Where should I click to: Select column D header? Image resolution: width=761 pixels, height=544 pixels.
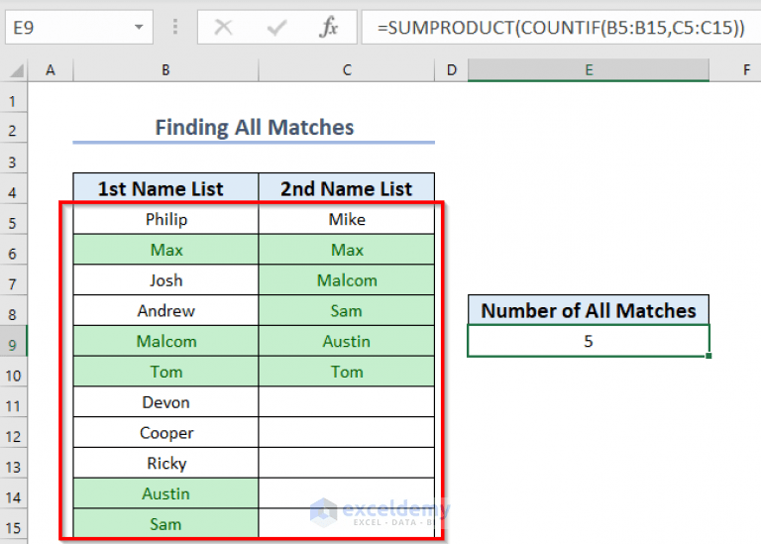click(x=452, y=70)
